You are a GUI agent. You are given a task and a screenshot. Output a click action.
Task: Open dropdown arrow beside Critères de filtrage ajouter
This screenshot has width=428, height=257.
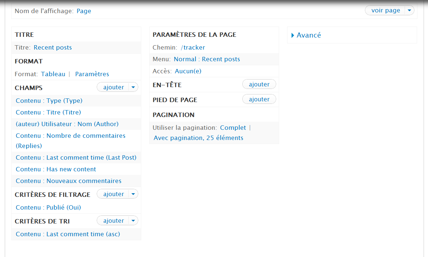click(134, 194)
